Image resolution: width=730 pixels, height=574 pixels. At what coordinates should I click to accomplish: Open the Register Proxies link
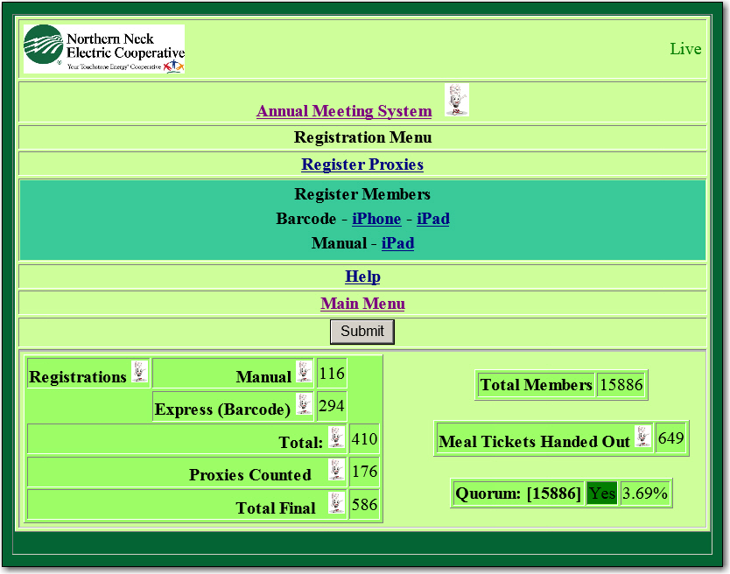[x=362, y=164]
